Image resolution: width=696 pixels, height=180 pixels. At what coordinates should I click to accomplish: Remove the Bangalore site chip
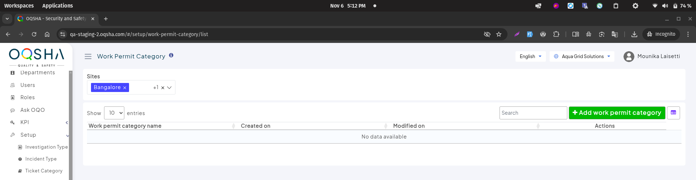[x=125, y=88]
